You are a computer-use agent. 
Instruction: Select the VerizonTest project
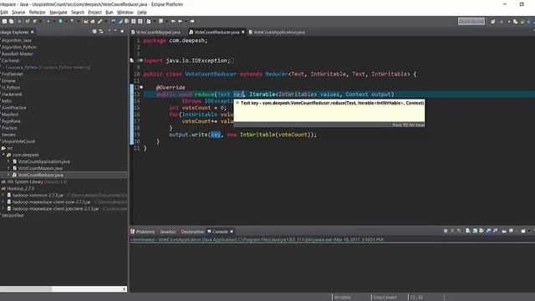(13, 216)
